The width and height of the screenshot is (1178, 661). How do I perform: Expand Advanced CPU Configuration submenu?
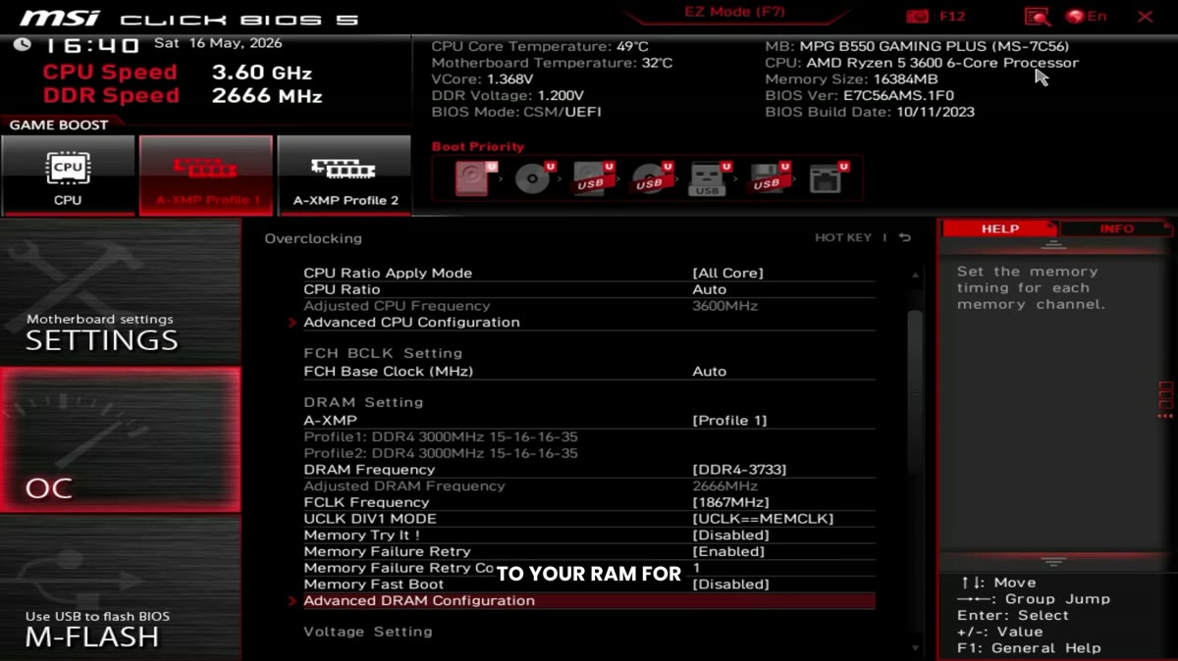click(x=587, y=322)
